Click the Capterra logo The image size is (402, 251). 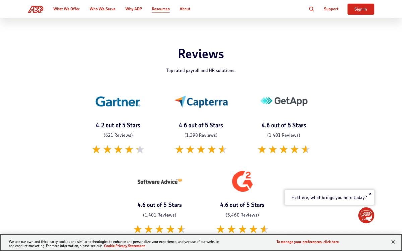[x=201, y=102]
